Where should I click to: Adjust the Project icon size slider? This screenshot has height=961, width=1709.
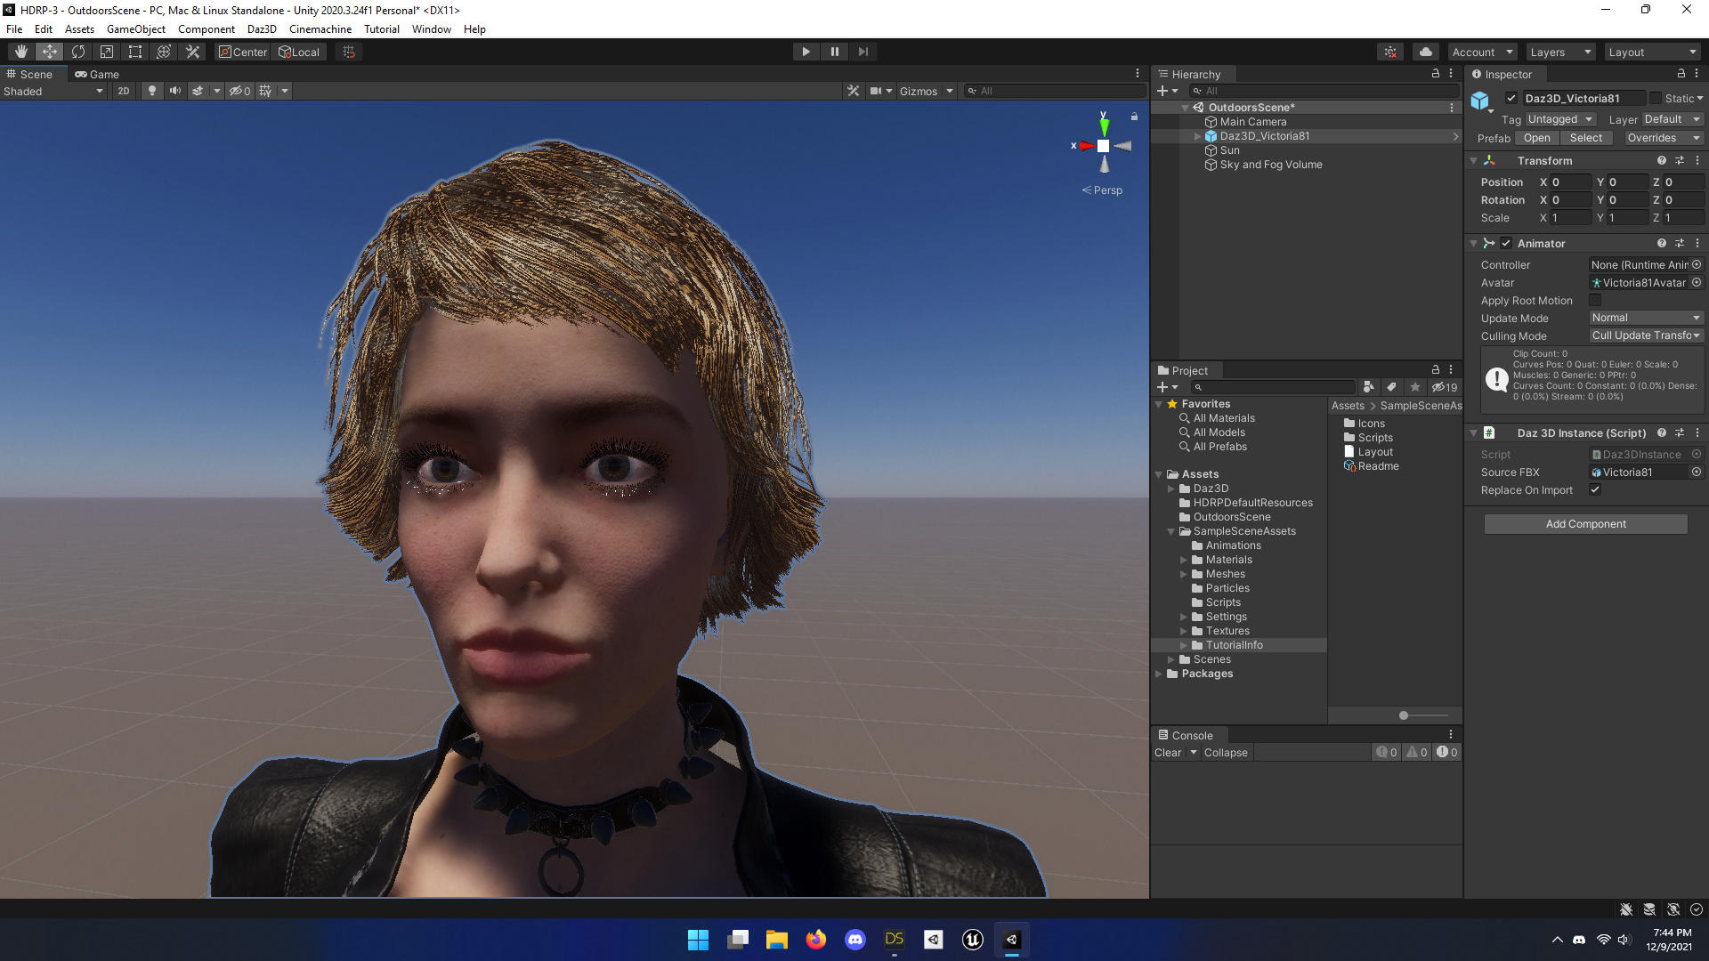pyautogui.click(x=1404, y=715)
